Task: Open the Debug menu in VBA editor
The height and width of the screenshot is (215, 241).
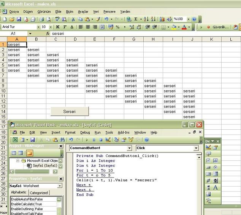Action: pyautogui.click(x=85, y=132)
